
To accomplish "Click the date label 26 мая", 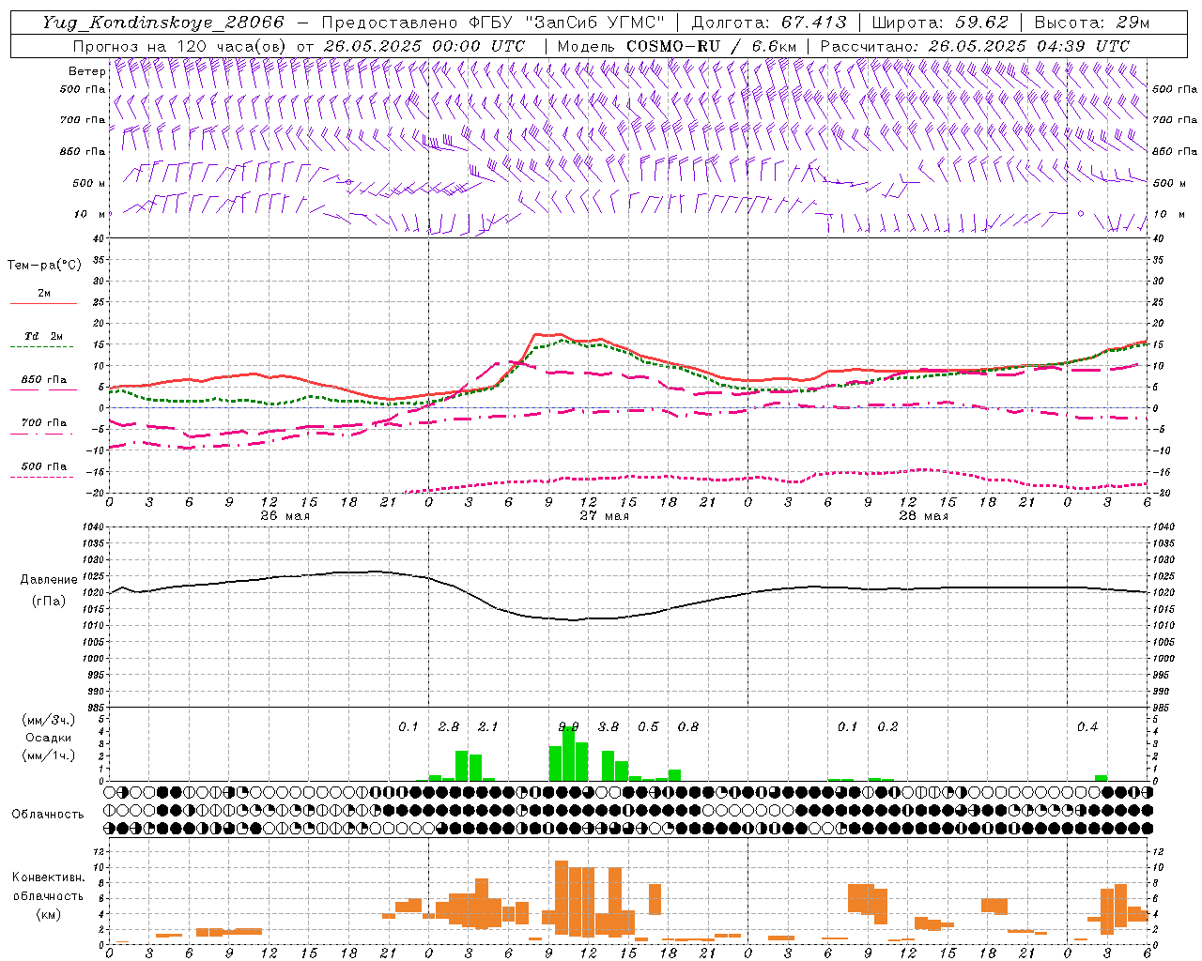I will [285, 516].
